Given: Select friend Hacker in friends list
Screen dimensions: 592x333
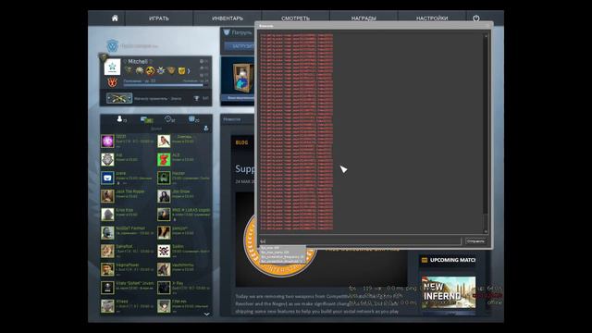Looking at the screenshot, I should [184, 178].
